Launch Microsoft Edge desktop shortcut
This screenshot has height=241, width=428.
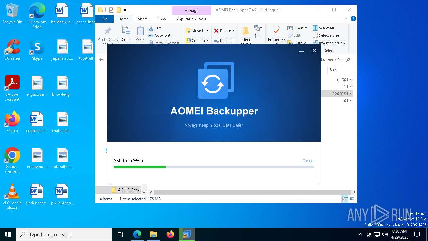tap(37, 16)
